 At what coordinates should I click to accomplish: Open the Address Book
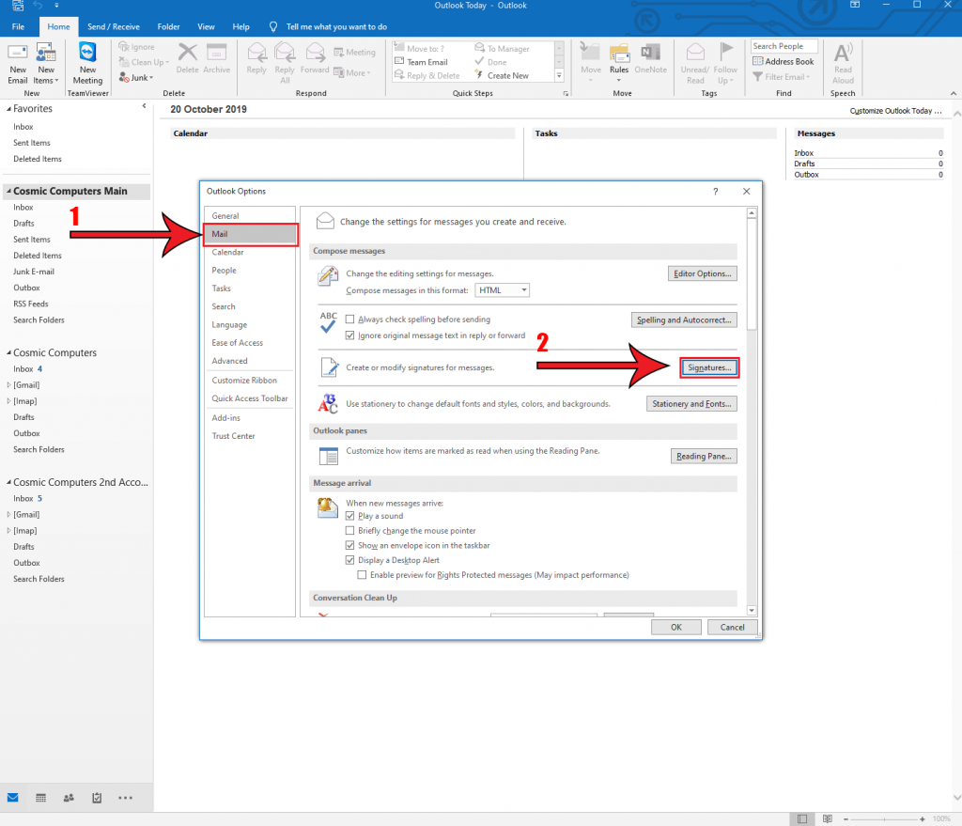click(x=784, y=60)
